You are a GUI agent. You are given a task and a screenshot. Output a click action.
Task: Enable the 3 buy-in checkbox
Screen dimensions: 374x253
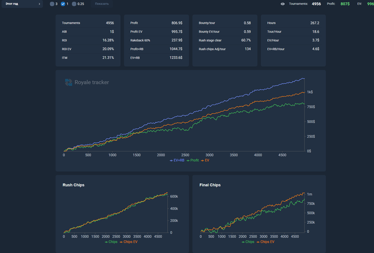click(52, 4)
